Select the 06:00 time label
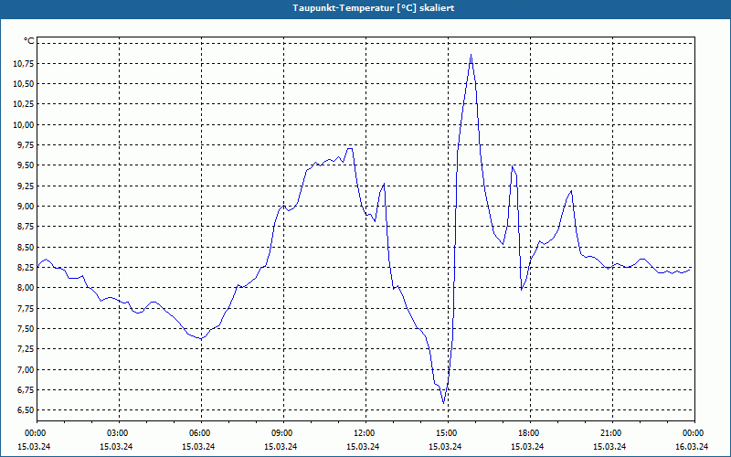 click(x=201, y=433)
